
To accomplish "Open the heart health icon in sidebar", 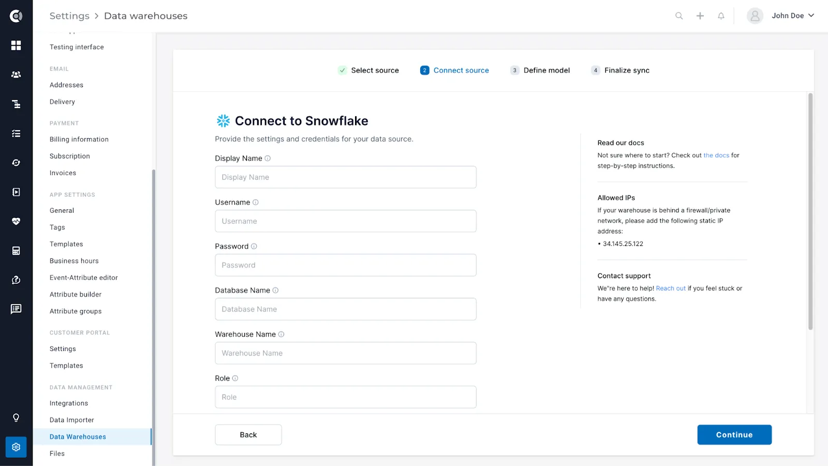I will (16, 221).
